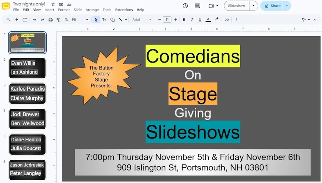Select slide 4 Jodi Brewer thumbnail
322x183 pixels.
pos(27,119)
